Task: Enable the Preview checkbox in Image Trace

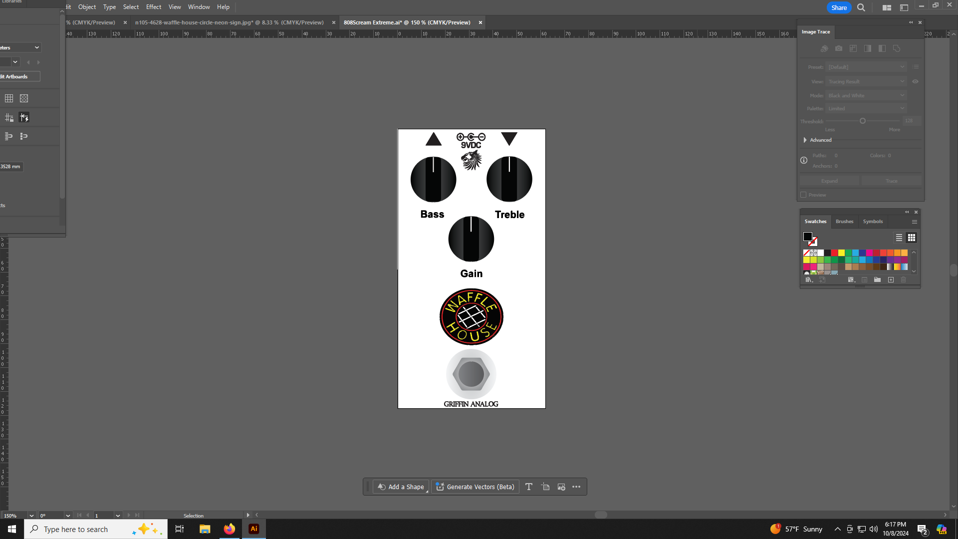Action: pyautogui.click(x=803, y=195)
